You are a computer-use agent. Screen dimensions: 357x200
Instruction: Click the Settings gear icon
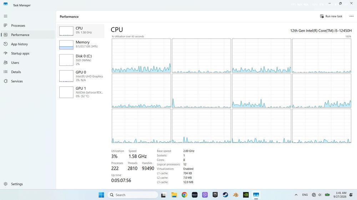click(x=5, y=184)
